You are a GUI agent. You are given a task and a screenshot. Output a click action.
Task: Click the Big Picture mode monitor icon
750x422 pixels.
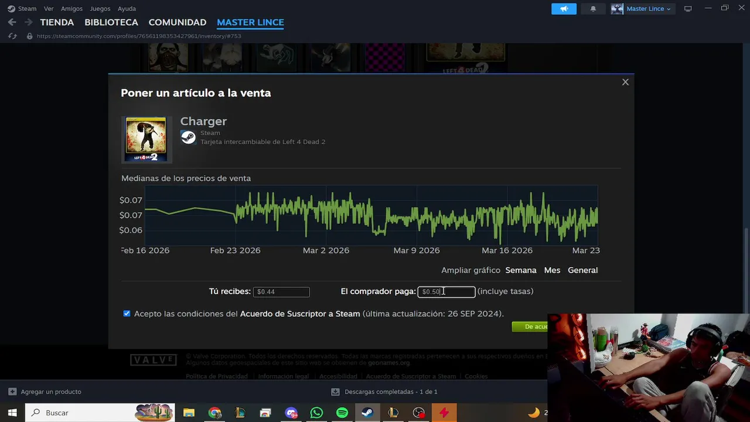[688, 9]
